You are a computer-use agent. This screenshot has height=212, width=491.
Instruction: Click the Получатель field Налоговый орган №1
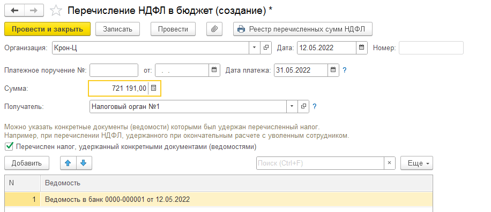click(188, 106)
